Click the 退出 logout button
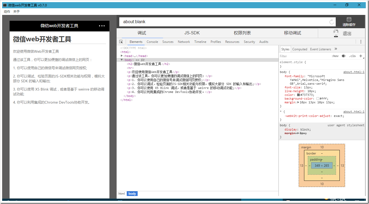The height and width of the screenshot is (204, 369). [x=347, y=34]
